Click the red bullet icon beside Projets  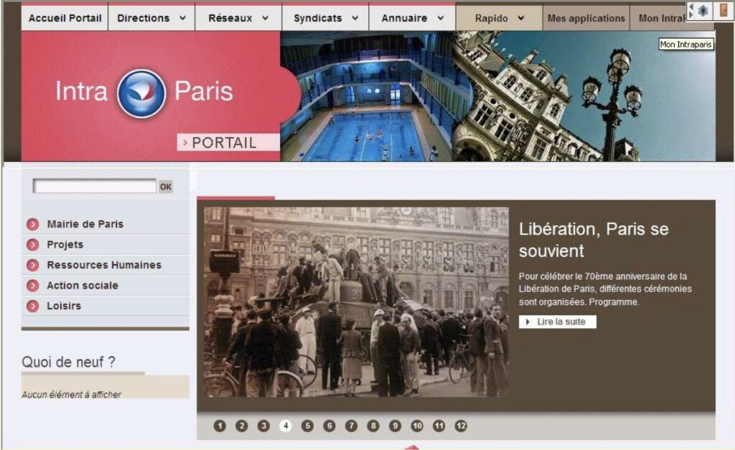pos(33,245)
